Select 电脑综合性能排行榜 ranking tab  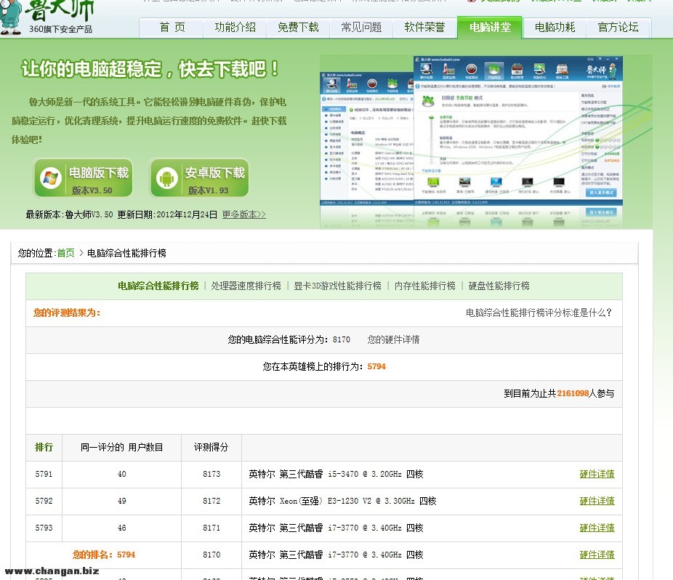(x=158, y=286)
